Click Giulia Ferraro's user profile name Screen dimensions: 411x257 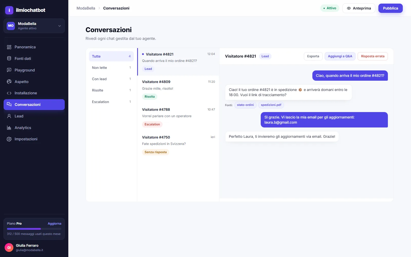pos(27,245)
